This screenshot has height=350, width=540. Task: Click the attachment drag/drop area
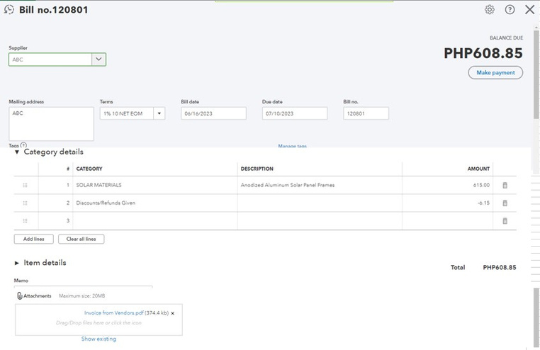pyautogui.click(x=99, y=320)
